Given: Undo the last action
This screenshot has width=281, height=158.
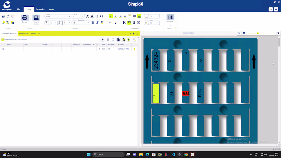Looking at the screenshot, I should tap(8, 16).
